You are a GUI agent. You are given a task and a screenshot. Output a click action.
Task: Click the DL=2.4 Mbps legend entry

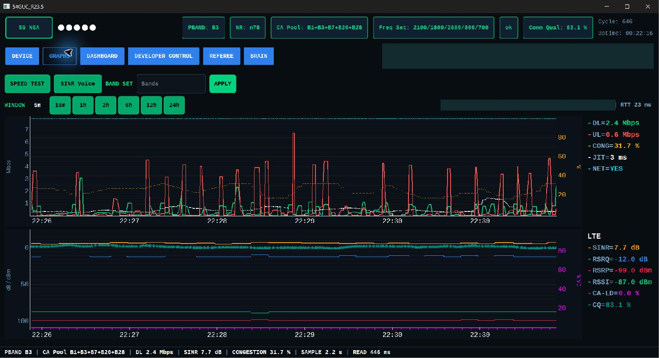click(x=614, y=123)
